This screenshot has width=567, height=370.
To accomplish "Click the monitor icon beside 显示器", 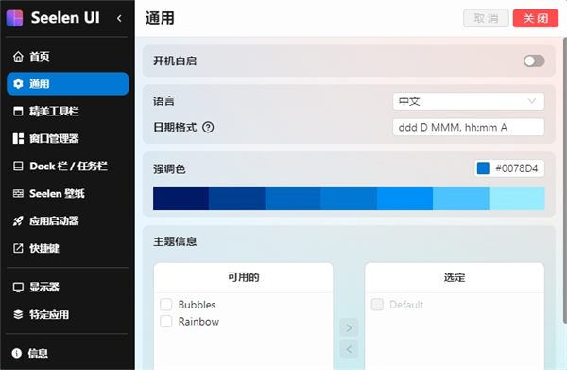I will [x=18, y=287].
